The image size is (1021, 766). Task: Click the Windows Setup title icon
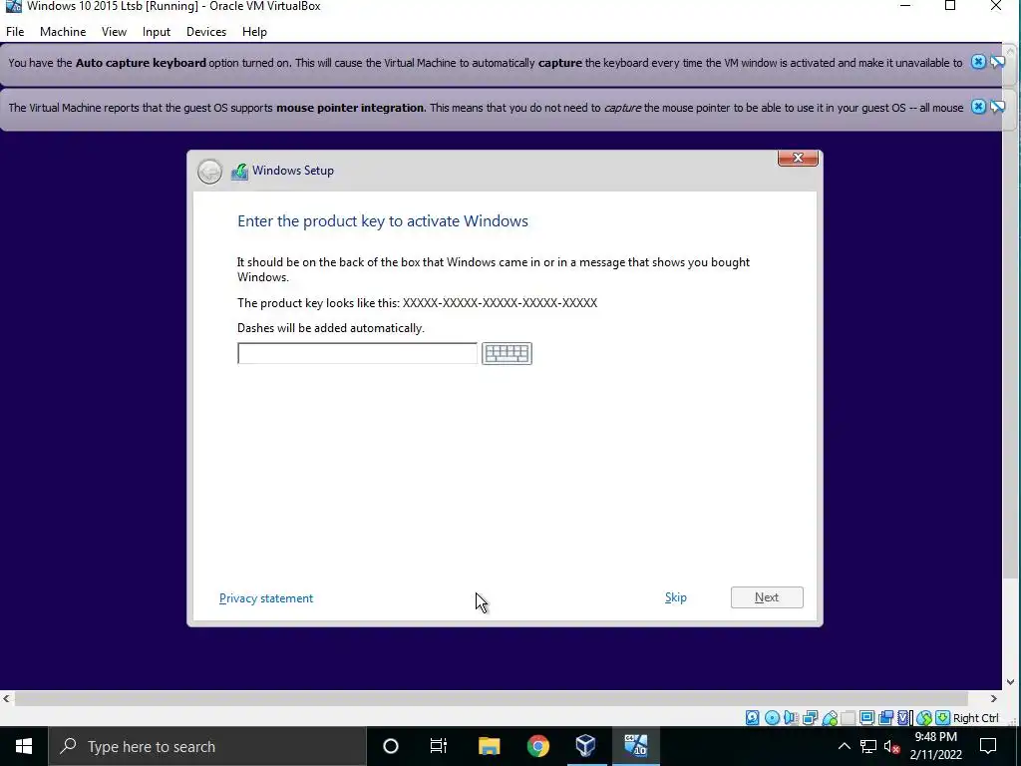[239, 172]
